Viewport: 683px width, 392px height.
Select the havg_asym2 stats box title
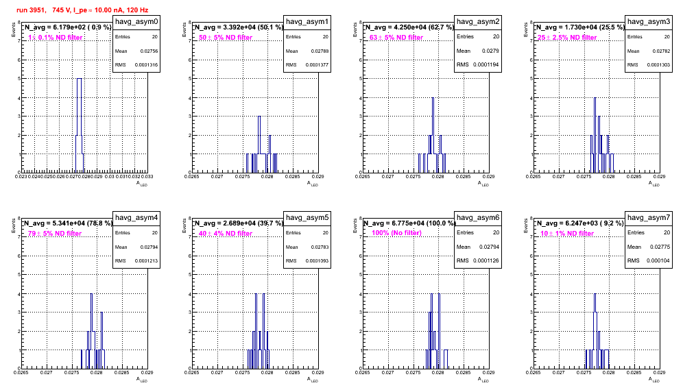click(478, 21)
